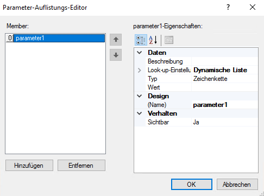The width and height of the screenshot is (264, 196).
Task: Sort properties alphabetically with A-Z icon
Action: point(153,40)
